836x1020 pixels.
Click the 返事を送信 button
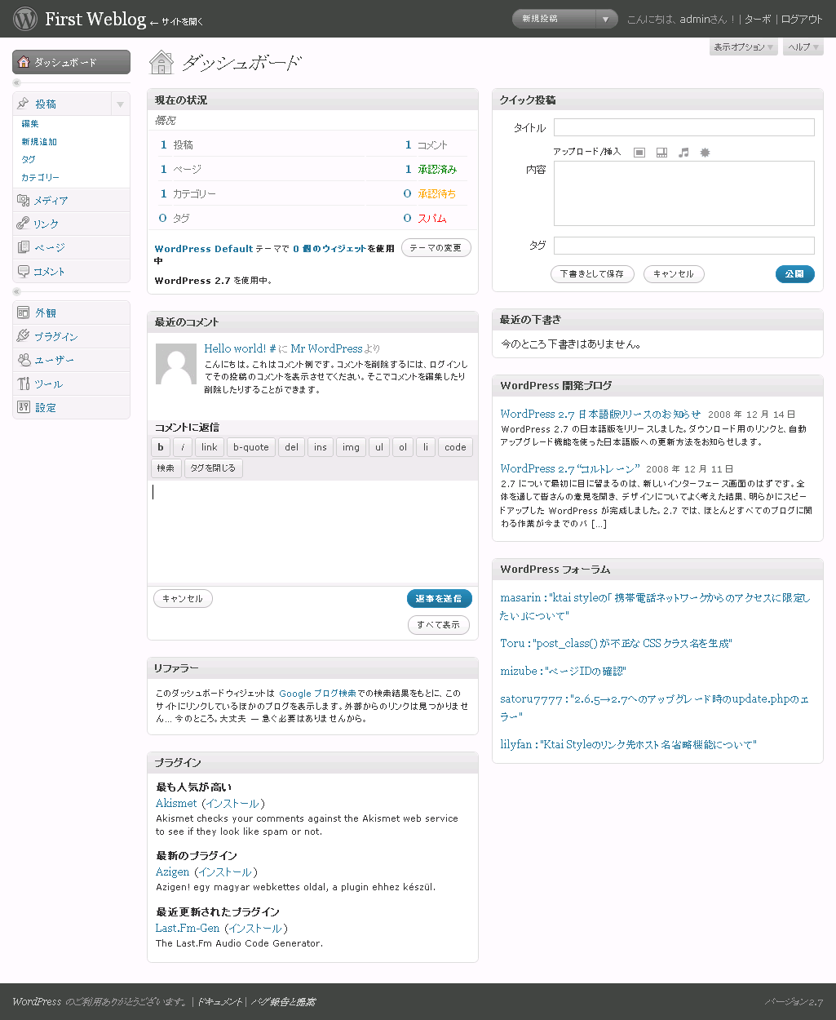coord(439,599)
